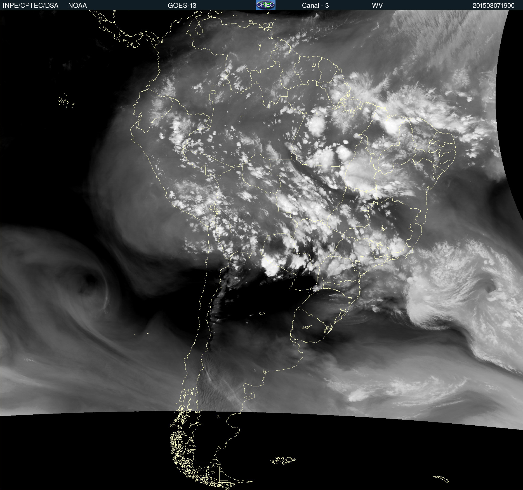This screenshot has width=523, height=490.
Task: Click the CPTEC logo in the header
Action: (x=266, y=5)
